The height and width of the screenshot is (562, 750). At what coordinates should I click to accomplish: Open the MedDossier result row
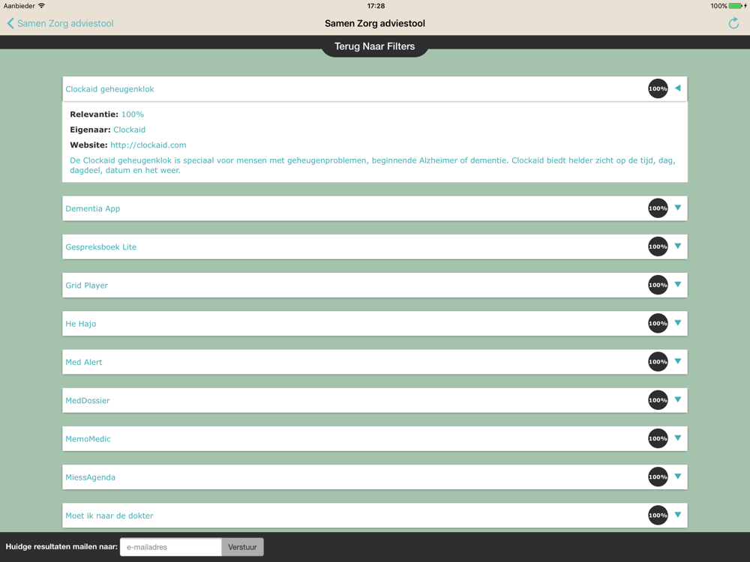375,400
